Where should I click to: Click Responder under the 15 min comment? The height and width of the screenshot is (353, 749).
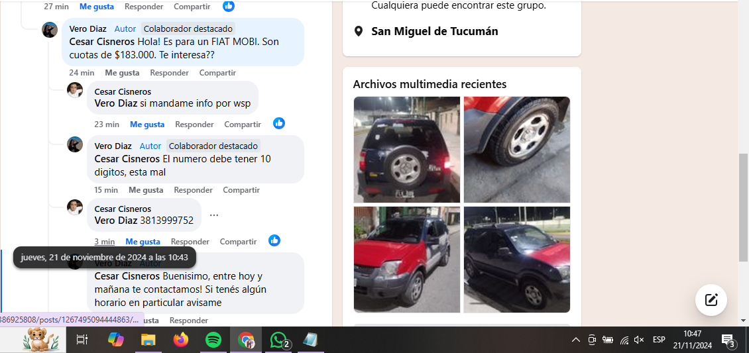click(x=193, y=190)
